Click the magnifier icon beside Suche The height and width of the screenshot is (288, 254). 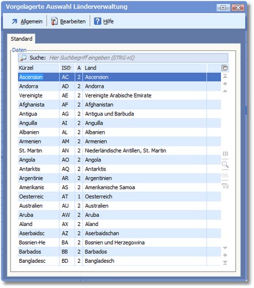pyautogui.click(x=23, y=57)
